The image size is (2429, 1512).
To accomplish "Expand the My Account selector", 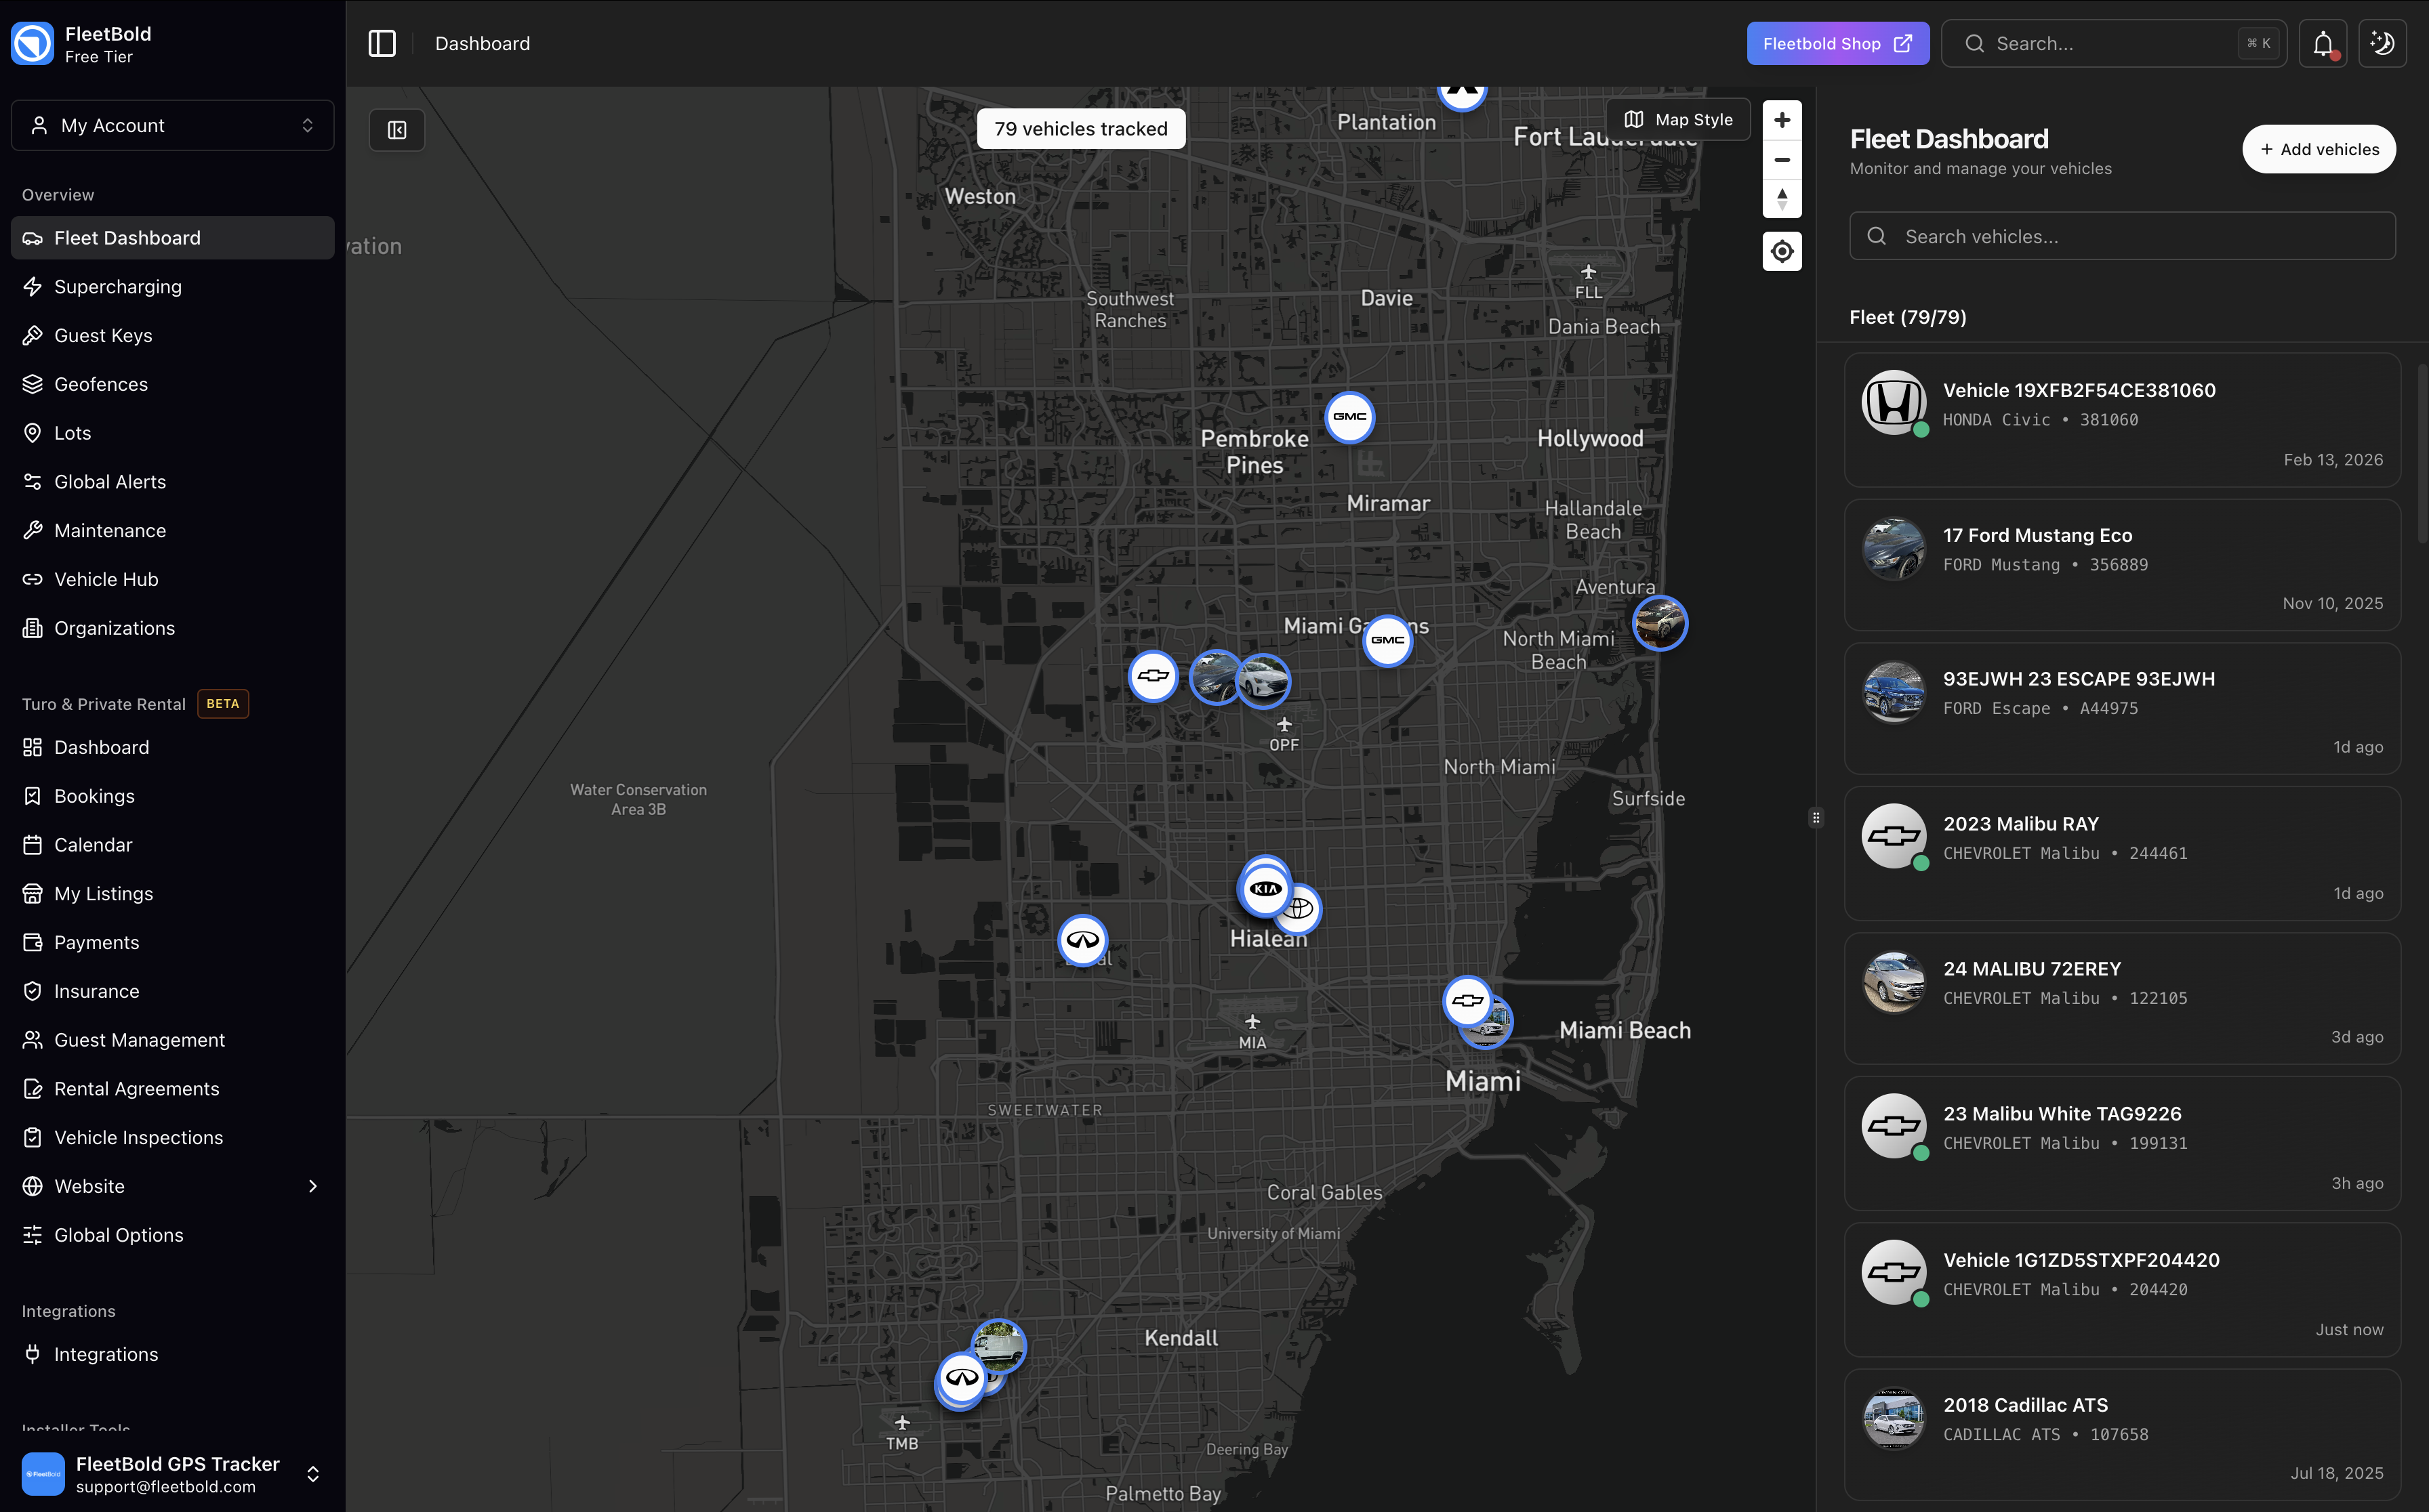I will coord(172,125).
